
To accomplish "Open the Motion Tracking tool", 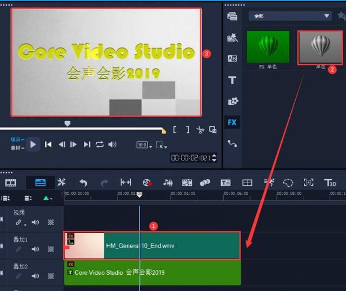I will click(205, 182).
